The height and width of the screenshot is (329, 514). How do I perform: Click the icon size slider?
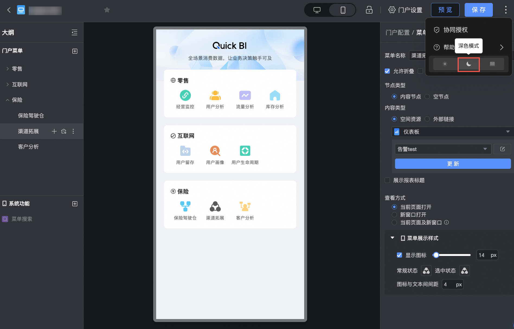pos(452,255)
